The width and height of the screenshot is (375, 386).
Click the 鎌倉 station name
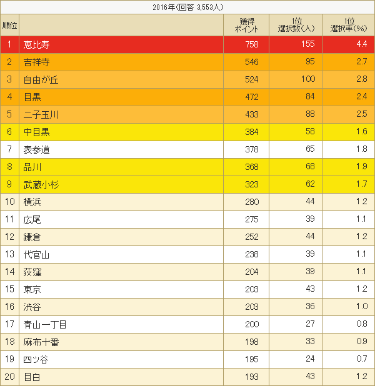[x=32, y=237]
